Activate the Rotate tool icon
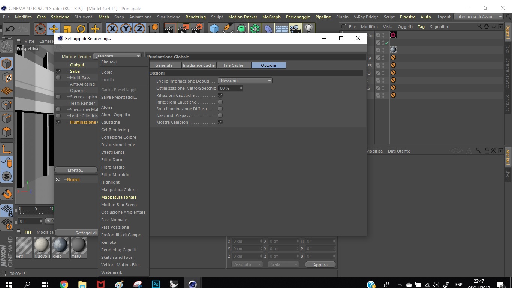 click(x=81, y=28)
